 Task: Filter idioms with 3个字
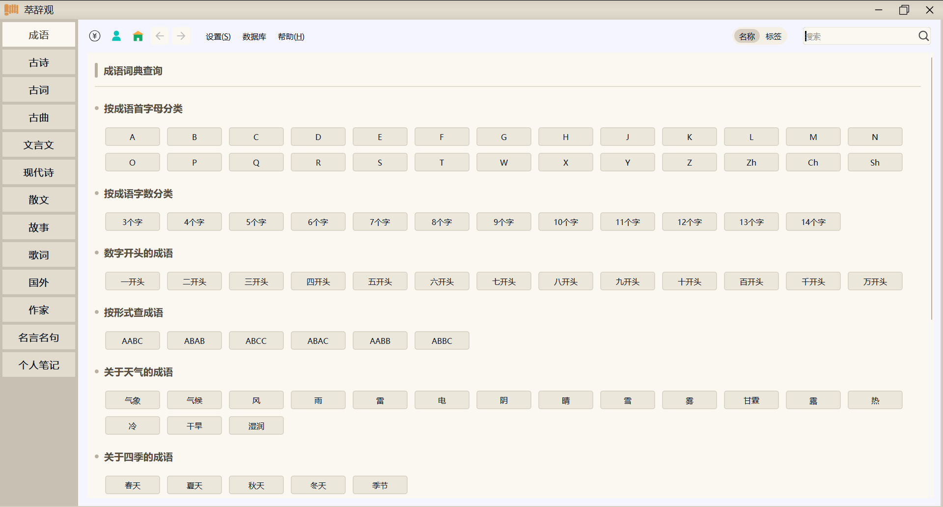point(133,222)
